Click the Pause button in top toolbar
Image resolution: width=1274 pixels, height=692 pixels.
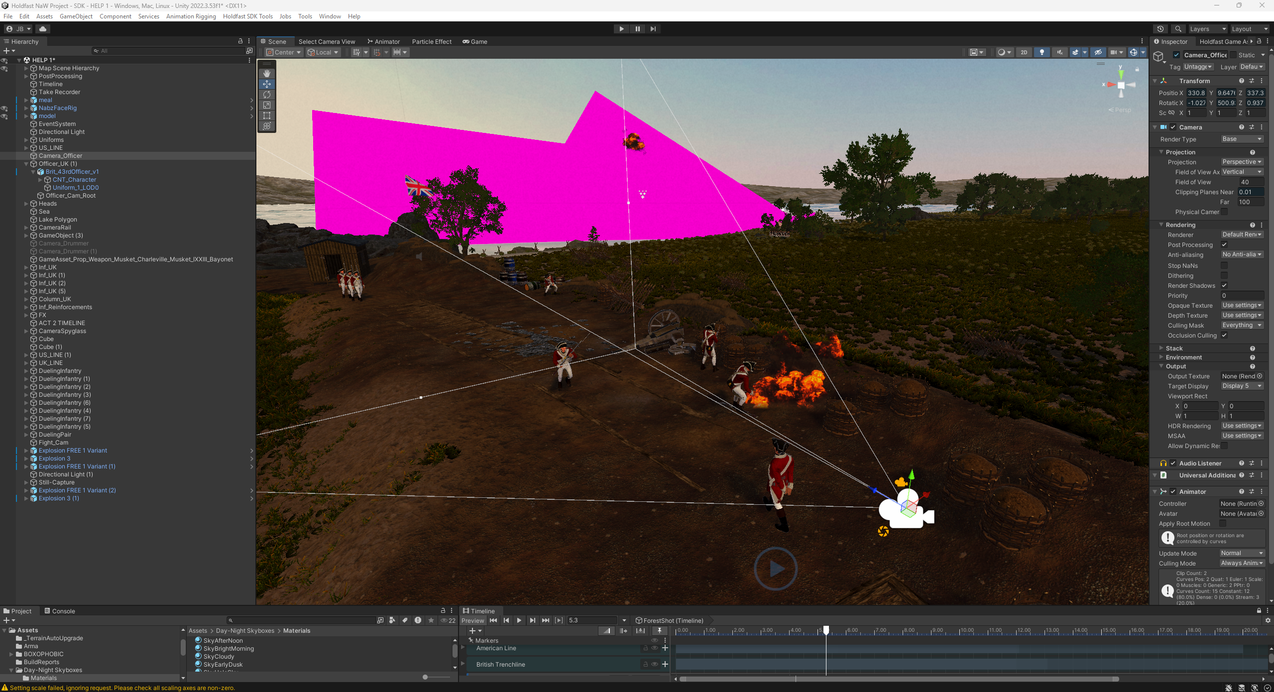(x=637, y=29)
